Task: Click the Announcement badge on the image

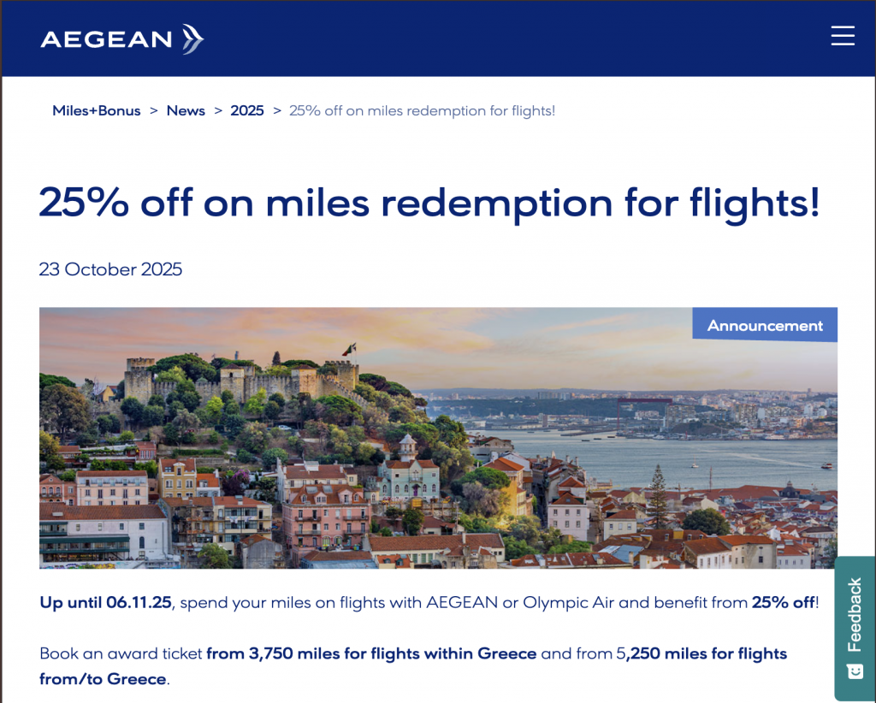Action: pyautogui.click(x=765, y=325)
